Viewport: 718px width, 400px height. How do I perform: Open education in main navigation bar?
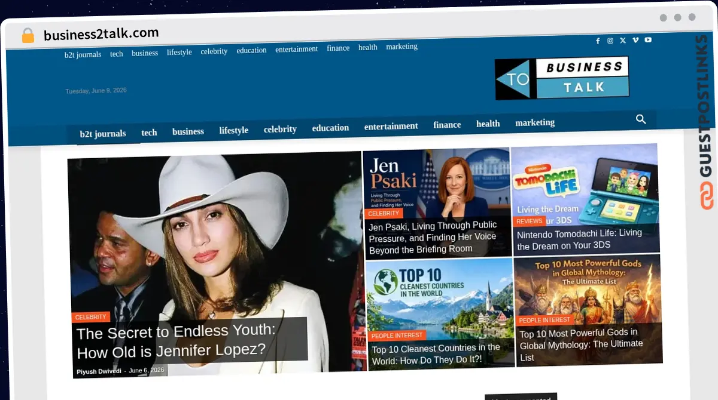click(330, 128)
